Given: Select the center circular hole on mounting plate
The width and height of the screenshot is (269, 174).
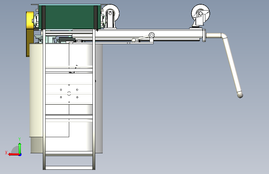Looking at the screenshot, I should click(x=69, y=94).
